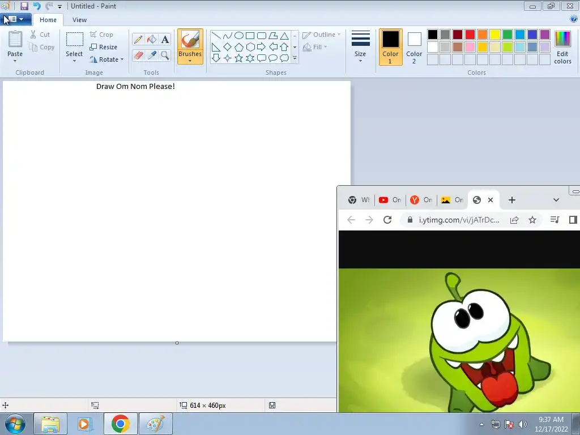Open the Windows Start button
The width and height of the screenshot is (580, 435).
[15, 424]
